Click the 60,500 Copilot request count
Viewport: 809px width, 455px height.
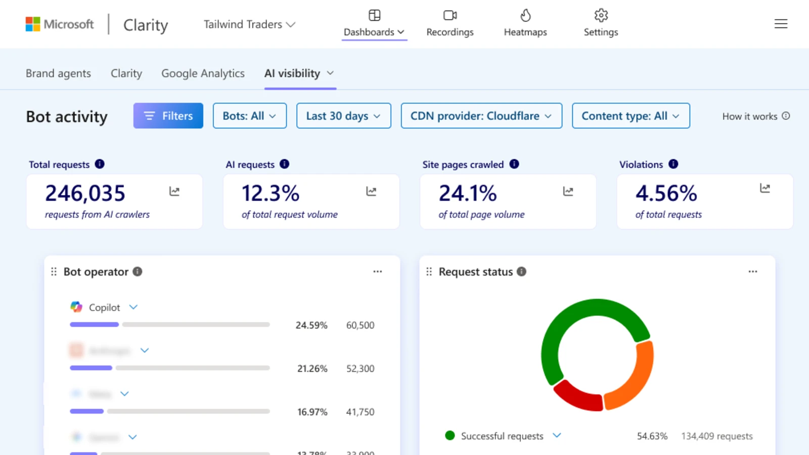(x=360, y=325)
